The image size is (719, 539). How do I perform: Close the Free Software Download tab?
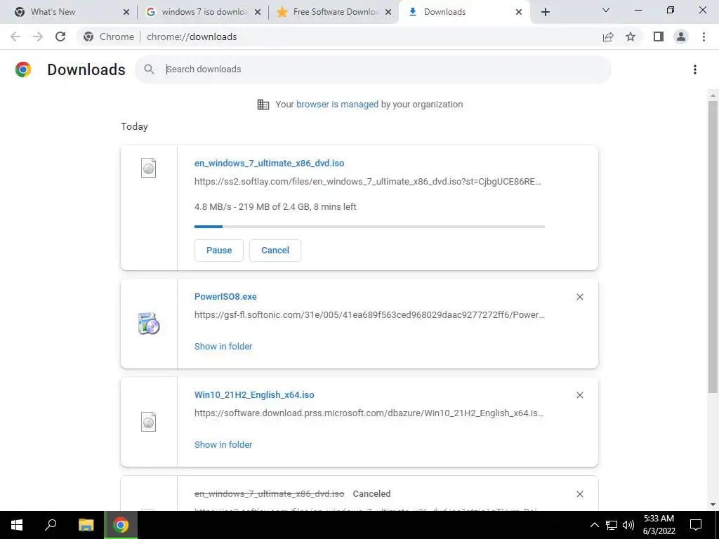click(388, 12)
